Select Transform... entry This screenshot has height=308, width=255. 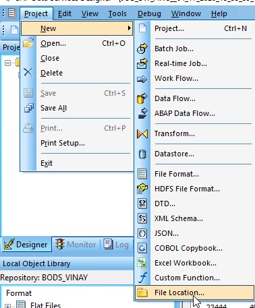tap(194, 133)
